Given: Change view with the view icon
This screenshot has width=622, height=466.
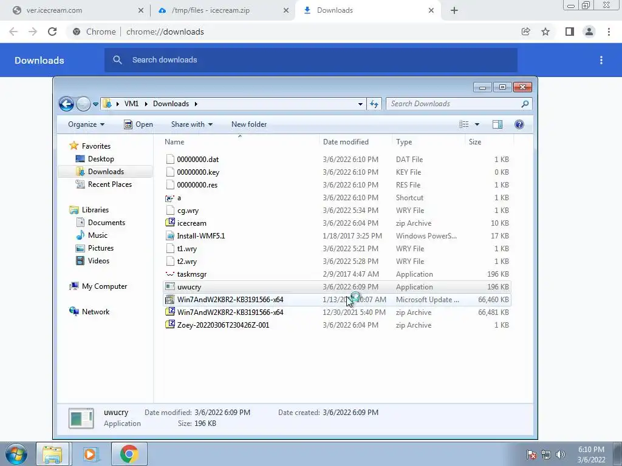Looking at the screenshot, I should [x=463, y=124].
